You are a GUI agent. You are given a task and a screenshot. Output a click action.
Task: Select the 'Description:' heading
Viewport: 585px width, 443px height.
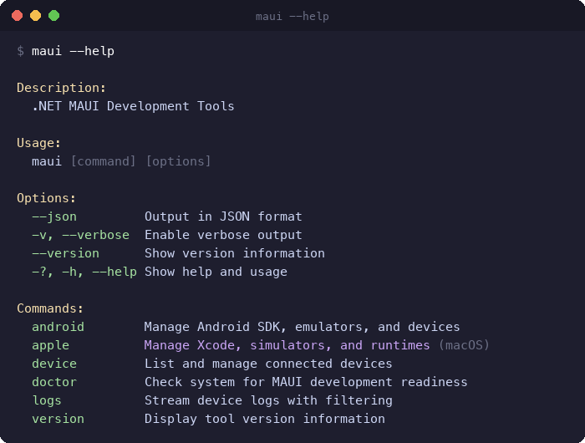(62, 88)
